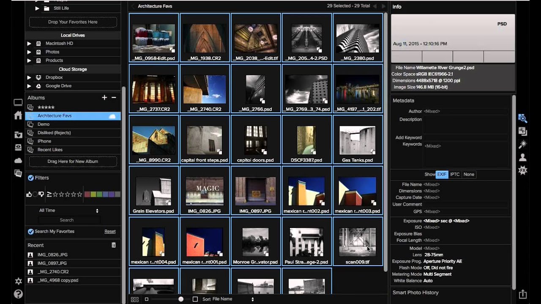Go to next image with right arrow
This screenshot has height=304, width=541.
(x=383, y=6)
